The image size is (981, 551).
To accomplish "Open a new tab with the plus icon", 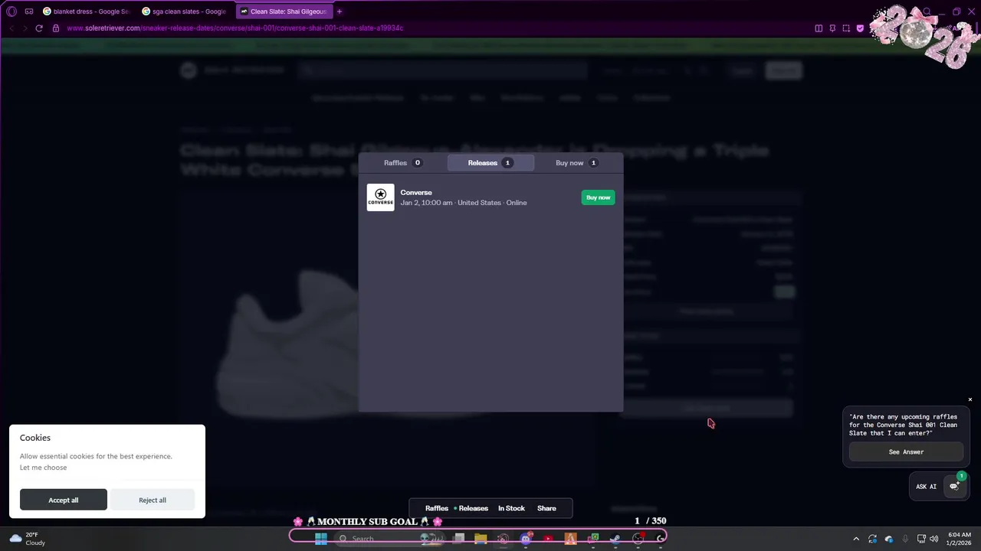I will click(340, 11).
